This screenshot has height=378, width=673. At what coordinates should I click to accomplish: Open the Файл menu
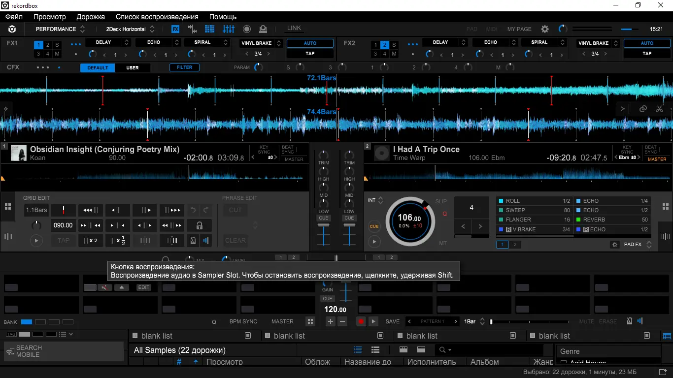[x=14, y=17]
